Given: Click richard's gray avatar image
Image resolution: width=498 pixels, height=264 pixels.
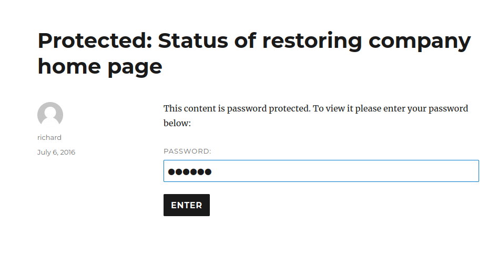Looking at the screenshot, I should coord(50,115).
